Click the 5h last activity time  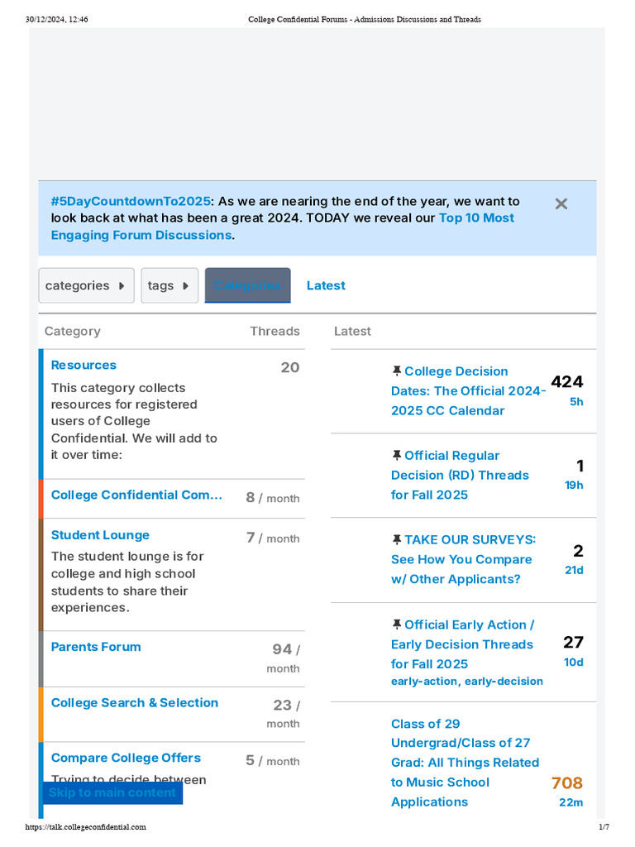click(x=576, y=401)
